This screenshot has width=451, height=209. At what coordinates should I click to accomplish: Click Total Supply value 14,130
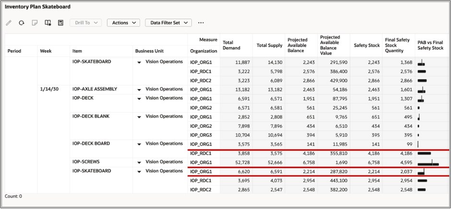(x=275, y=62)
